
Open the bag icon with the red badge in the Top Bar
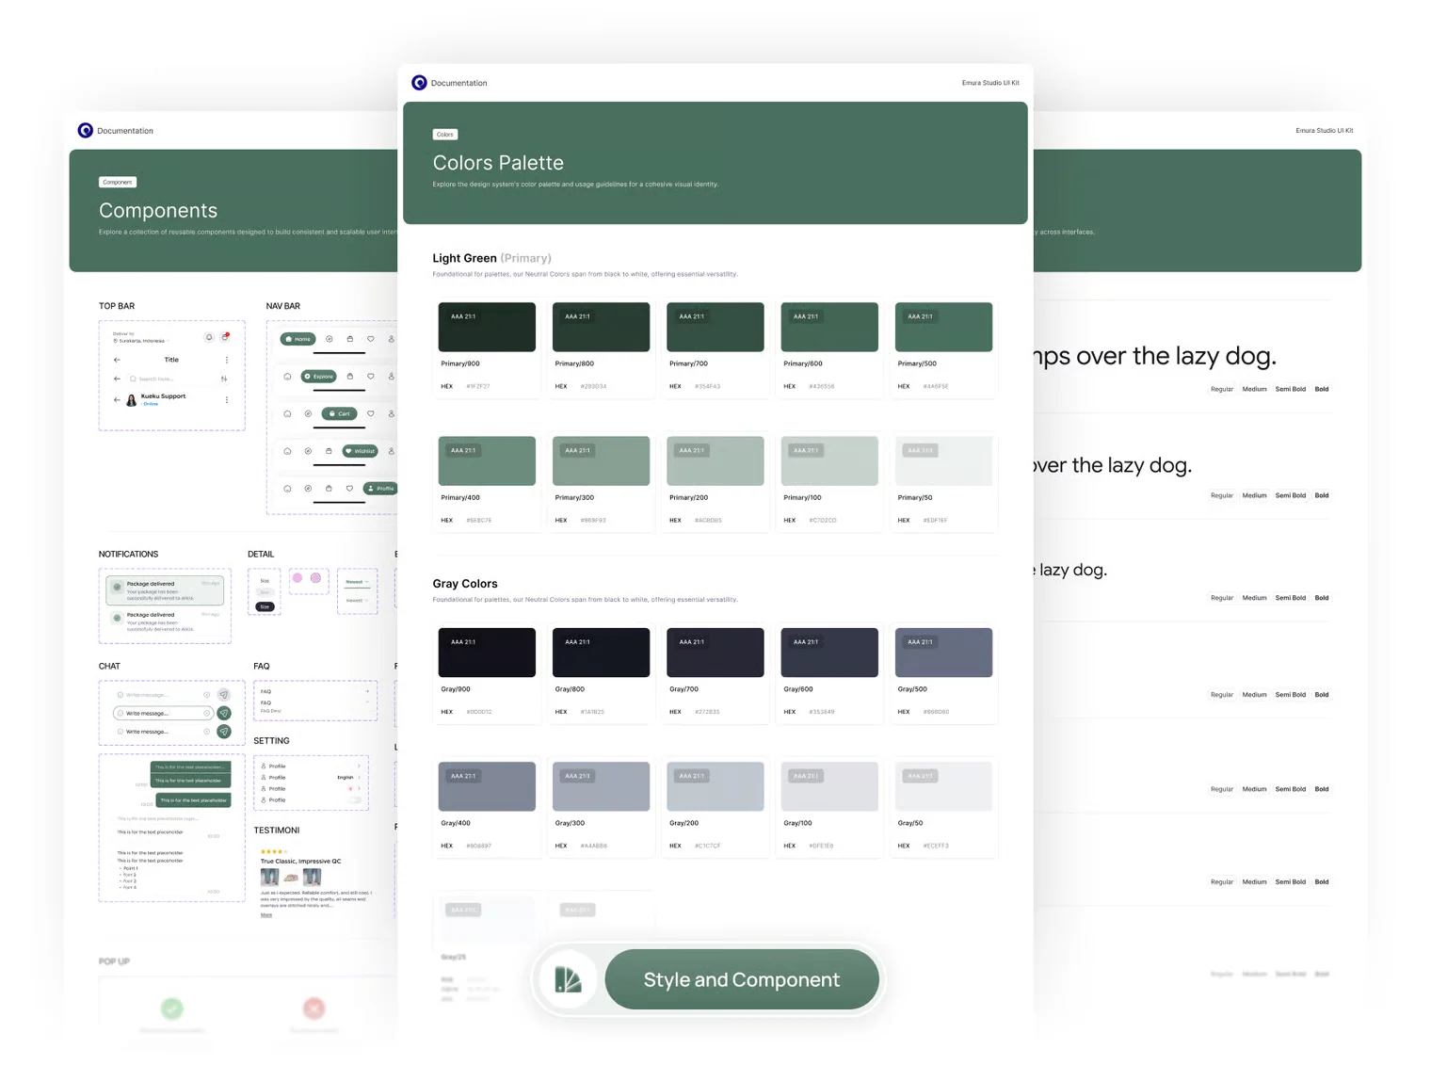tap(225, 337)
